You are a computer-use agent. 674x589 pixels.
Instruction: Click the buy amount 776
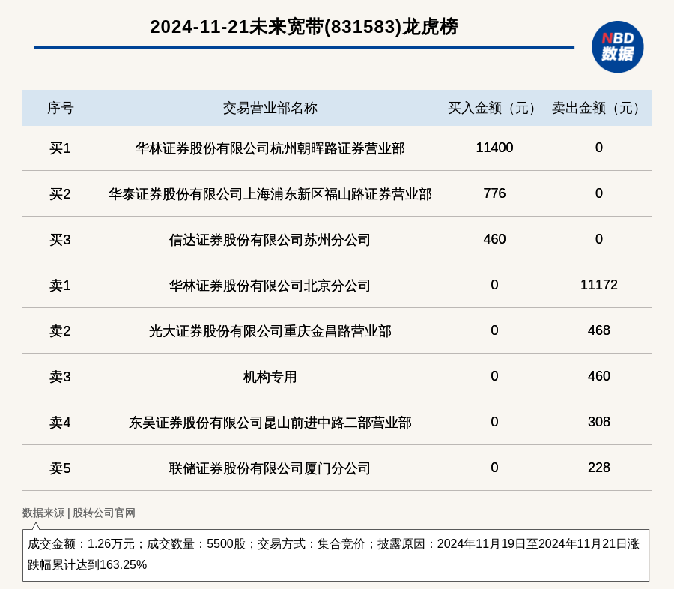(494, 193)
